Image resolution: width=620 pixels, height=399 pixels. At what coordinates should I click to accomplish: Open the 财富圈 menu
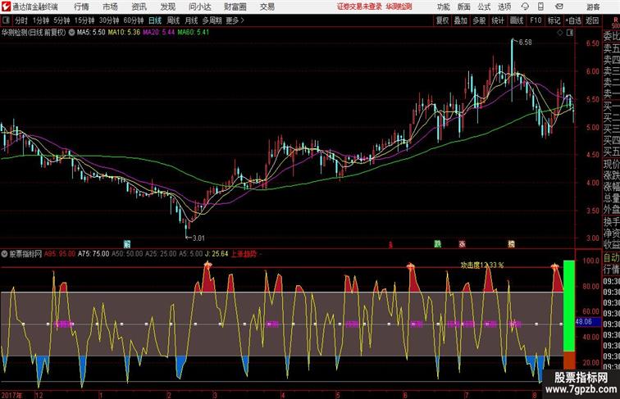[235, 7]
